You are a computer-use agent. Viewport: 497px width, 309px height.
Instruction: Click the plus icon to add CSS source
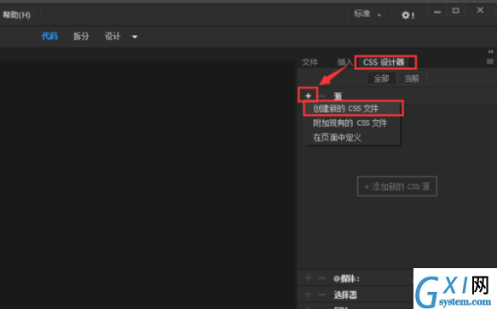(x=308, y=95)
